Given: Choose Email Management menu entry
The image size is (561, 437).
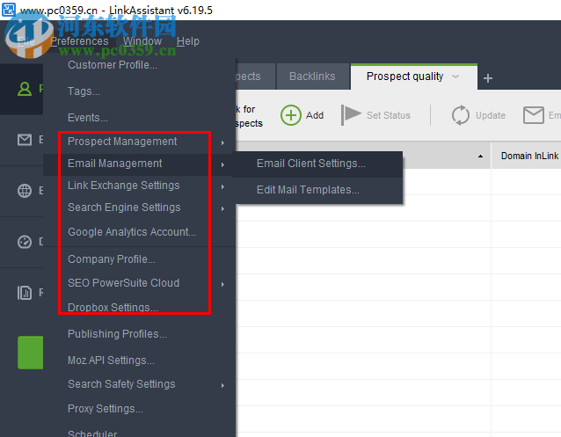Looking at the screenshot, I should (115, 164).
